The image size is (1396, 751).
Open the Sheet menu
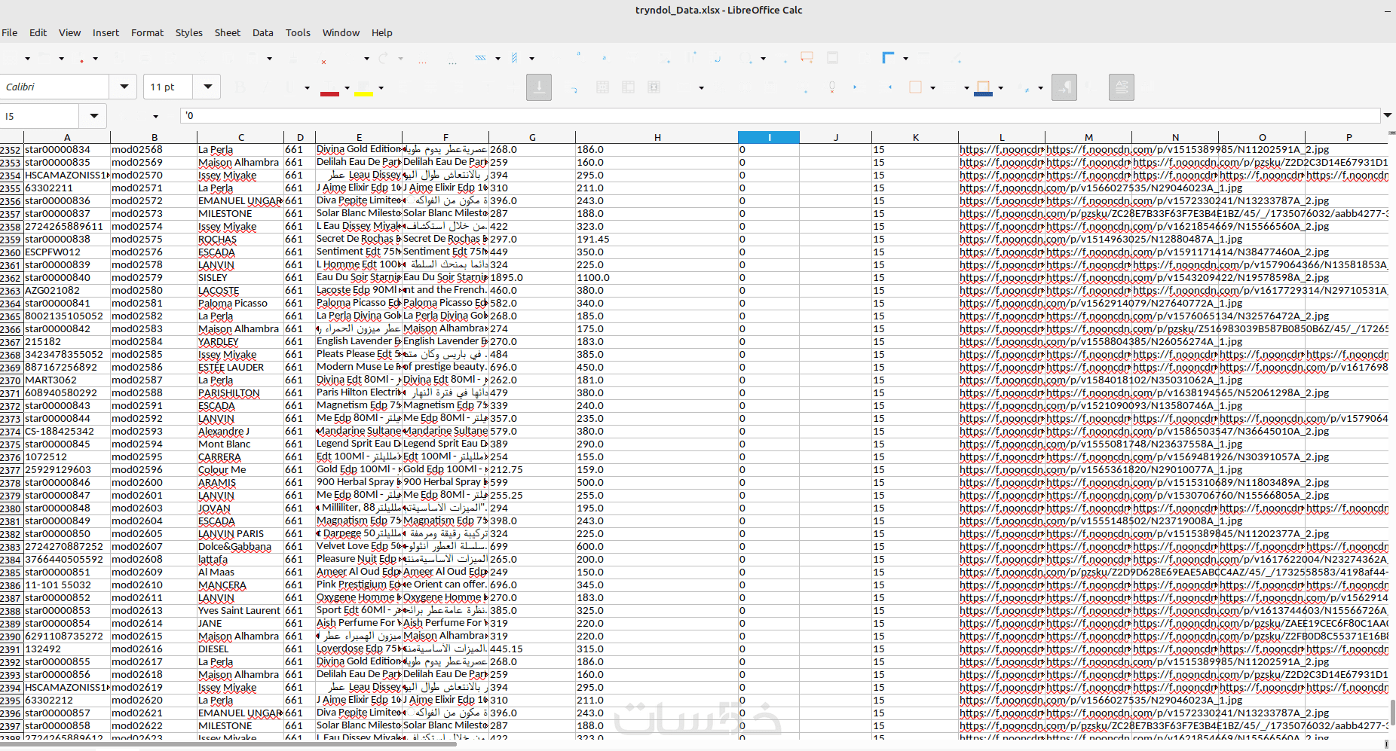tap(227, 32)
